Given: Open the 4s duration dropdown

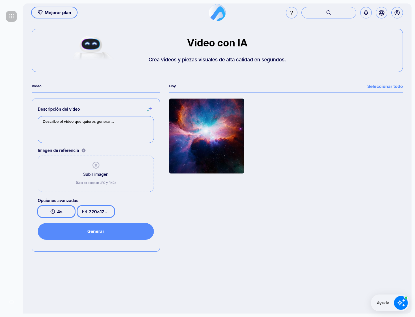Looking at the screenshot, I should point(56,212).
